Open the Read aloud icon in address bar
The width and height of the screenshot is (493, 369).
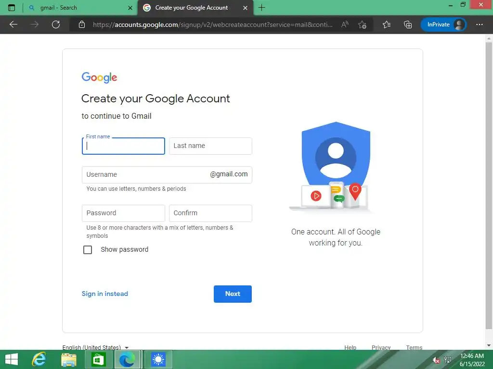pos(345,25)
